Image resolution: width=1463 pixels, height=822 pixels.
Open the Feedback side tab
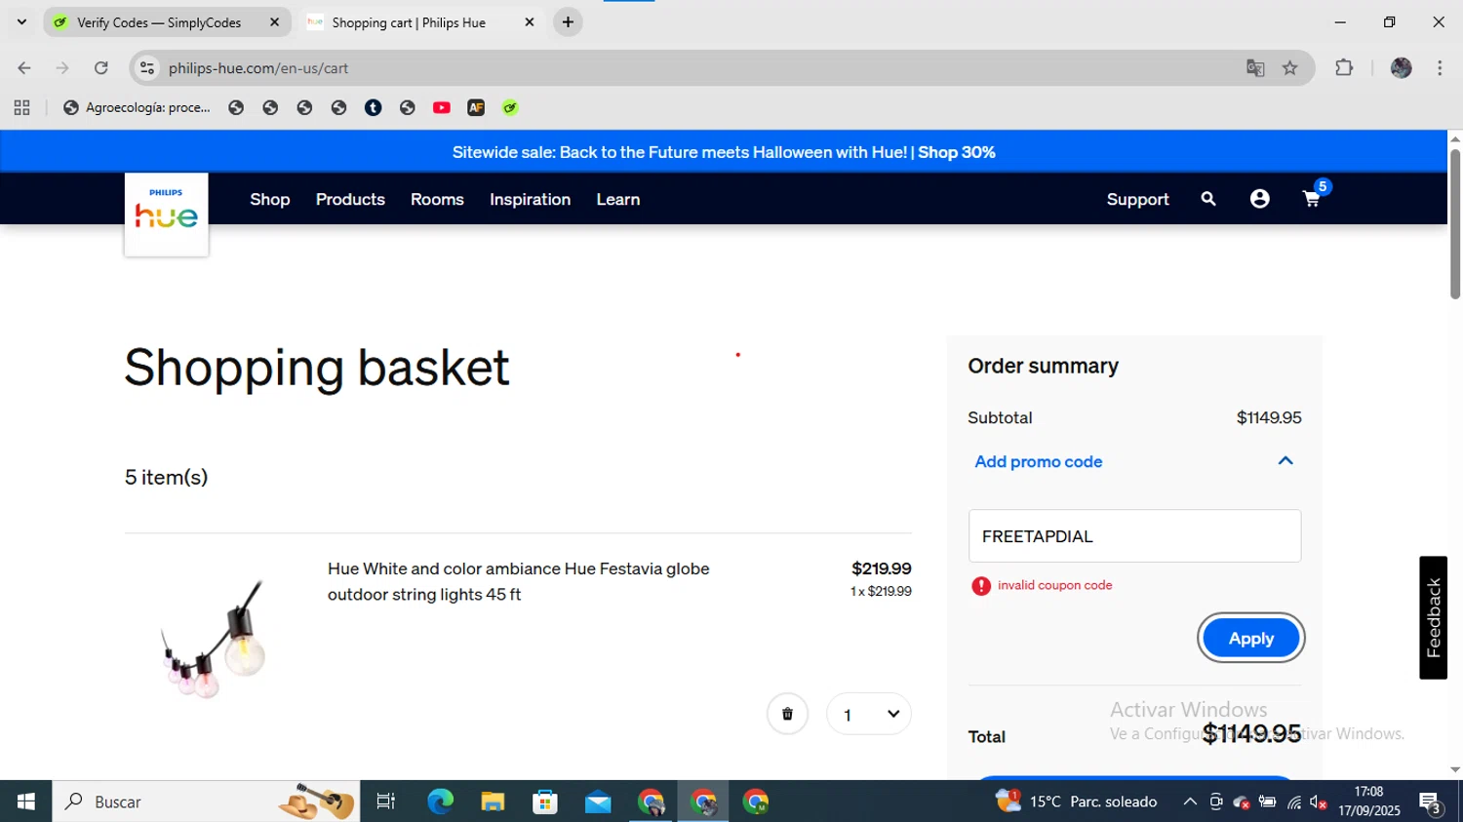click(x=1433, y=617)
